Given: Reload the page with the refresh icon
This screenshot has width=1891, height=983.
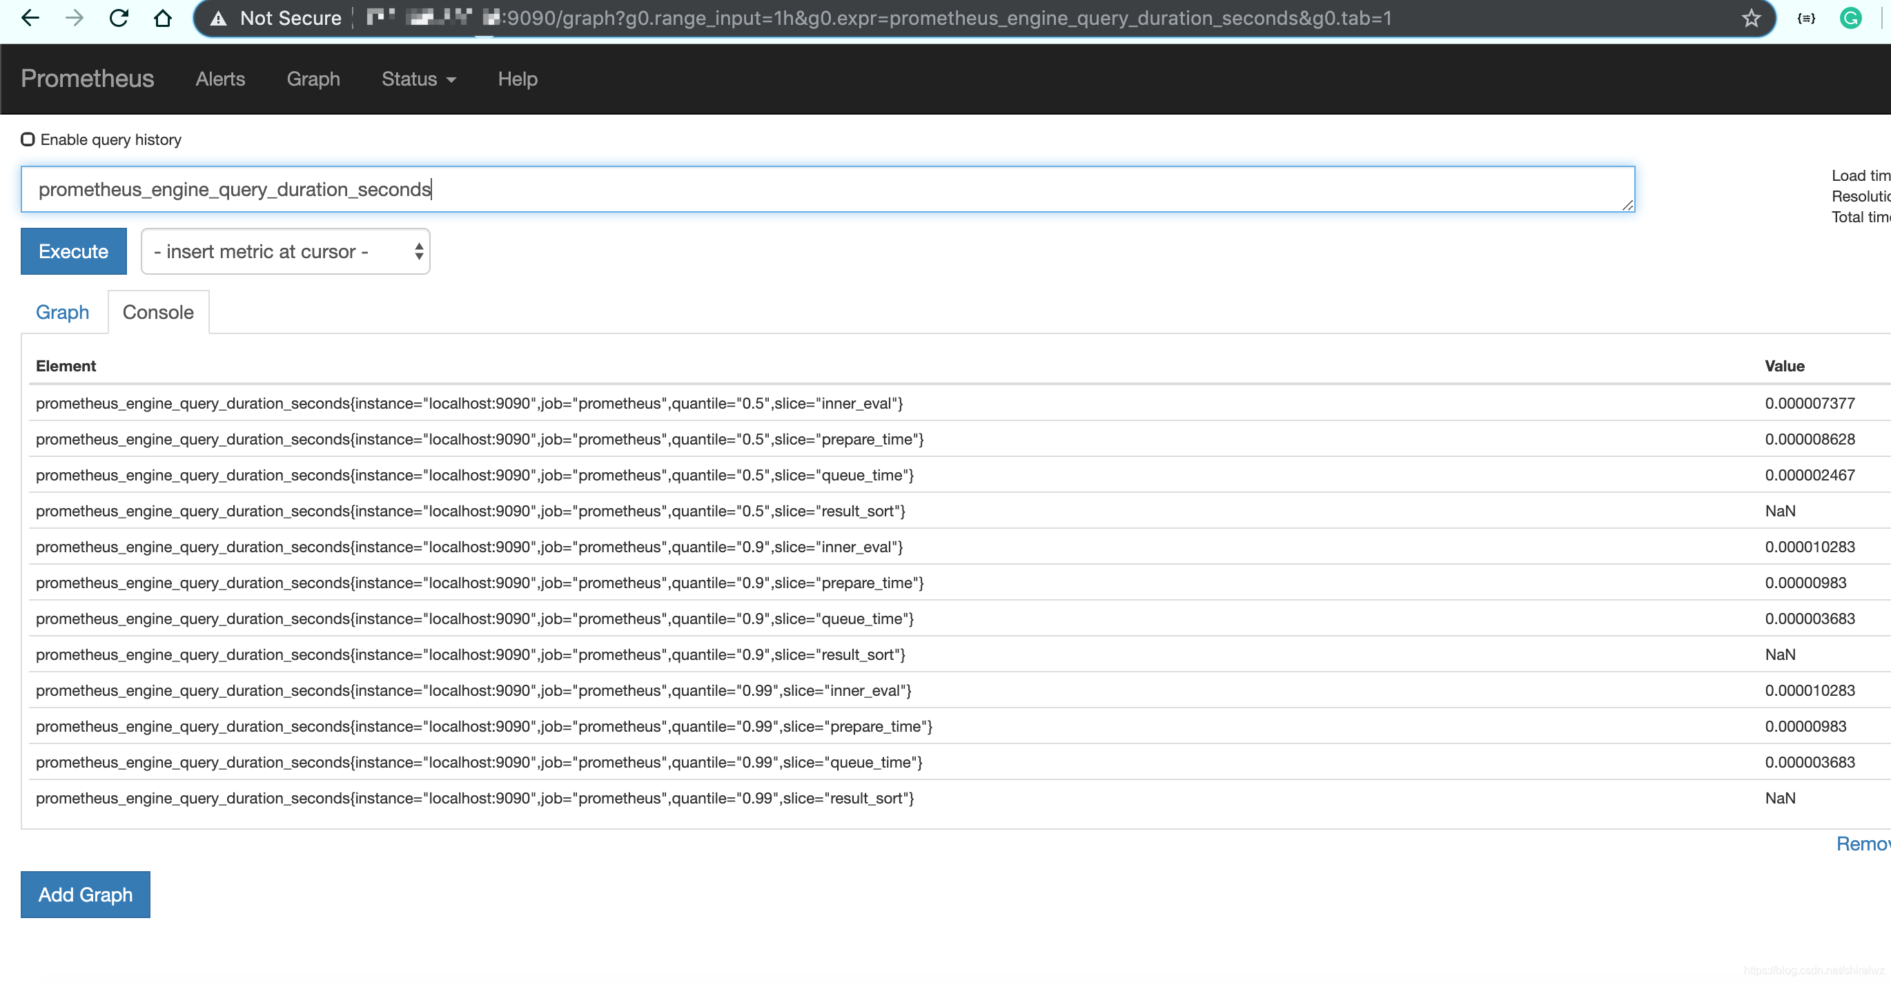Looking at the screenshot, I should (119, 18).
